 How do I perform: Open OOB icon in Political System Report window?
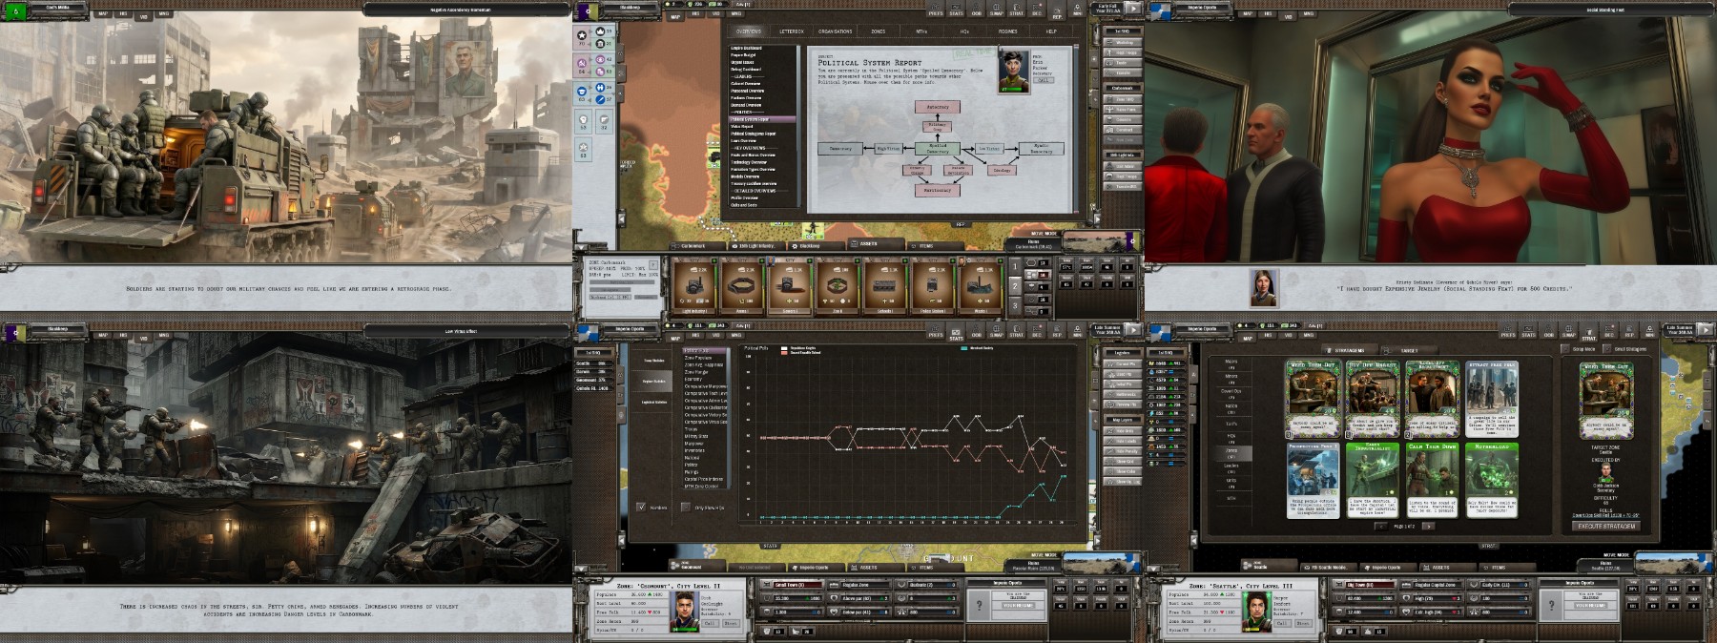click(x=977, y=10)
